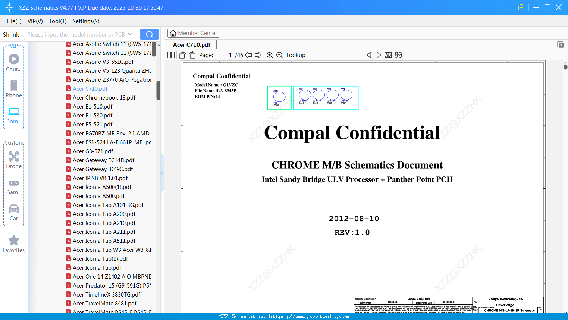Click the toolbox icon in title bar
Screen dimensions: 568x320
click(521, 7)
